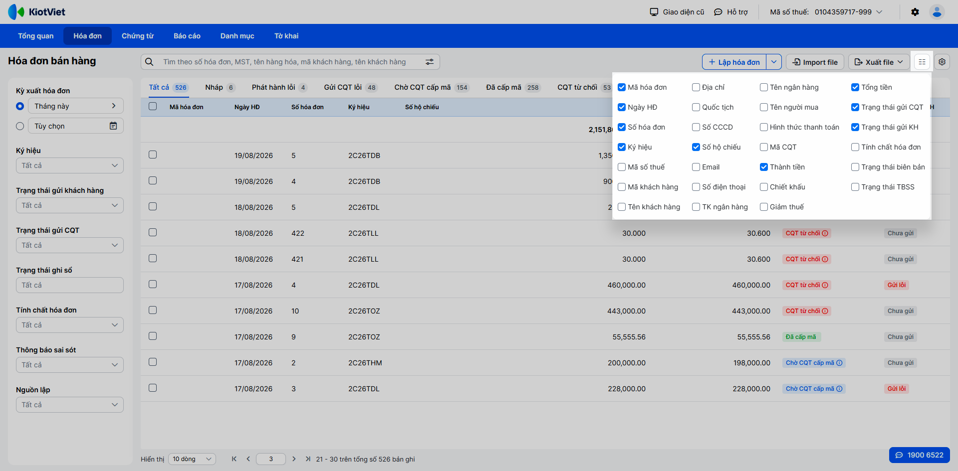The width and height of the screenshot is (958, 471).
Task: Sort by Ngày HĐ column header
Action: (247, 107)
